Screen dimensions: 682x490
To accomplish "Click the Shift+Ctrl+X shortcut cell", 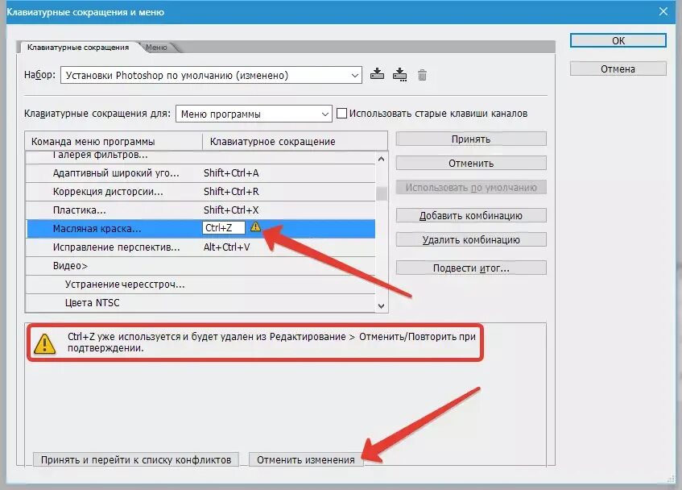I will 231,210.
